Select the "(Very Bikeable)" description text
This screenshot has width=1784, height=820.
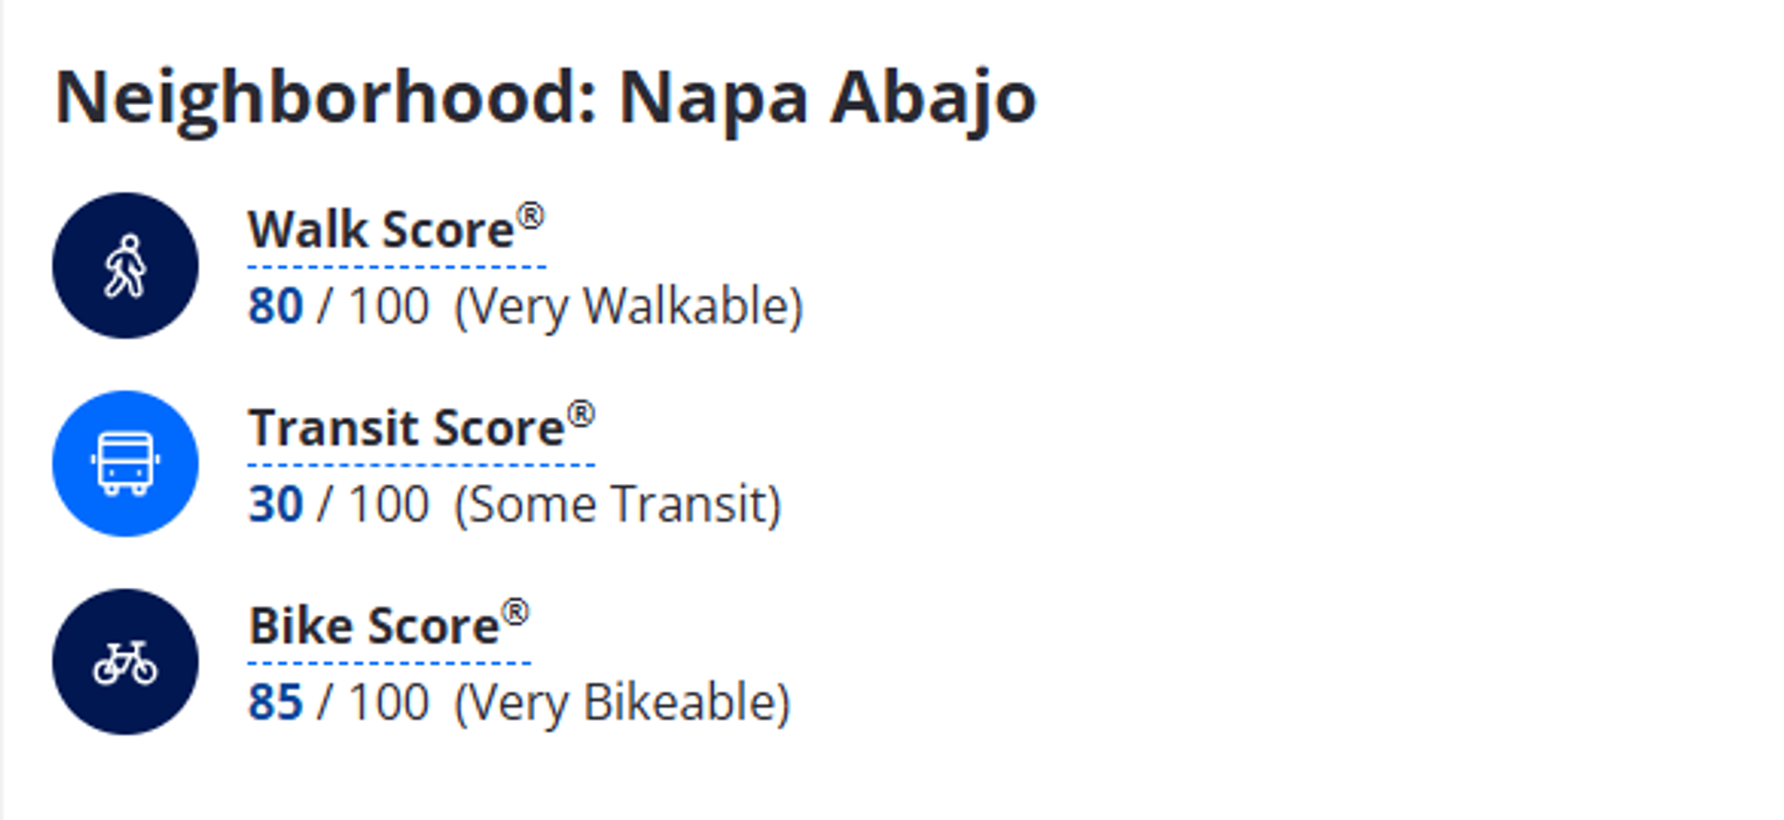click(622, 702)
